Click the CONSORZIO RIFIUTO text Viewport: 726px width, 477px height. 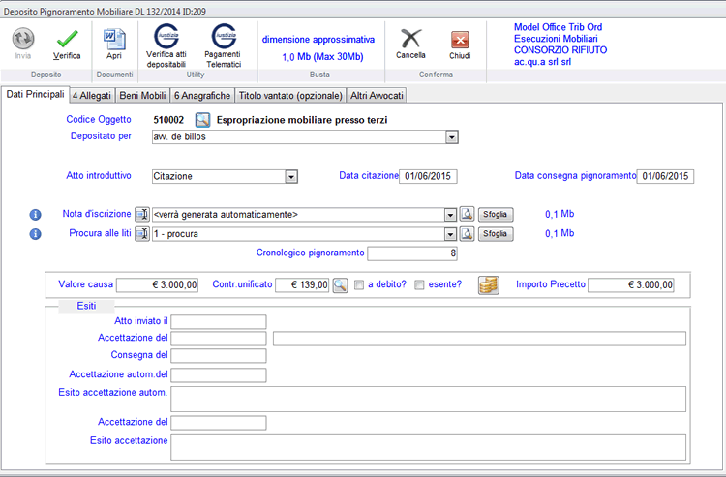560,50
